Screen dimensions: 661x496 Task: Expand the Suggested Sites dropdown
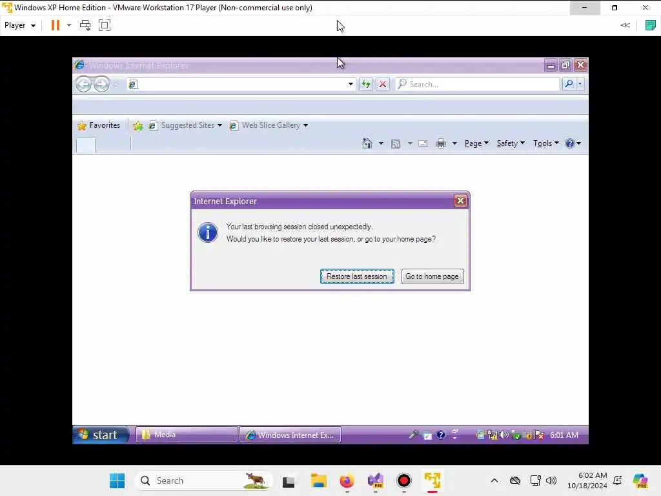tap(219, 125)
